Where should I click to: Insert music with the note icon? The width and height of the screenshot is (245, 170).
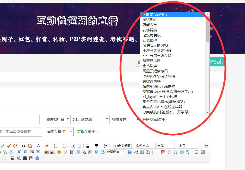pyautogui.click(x=78, y=152)
